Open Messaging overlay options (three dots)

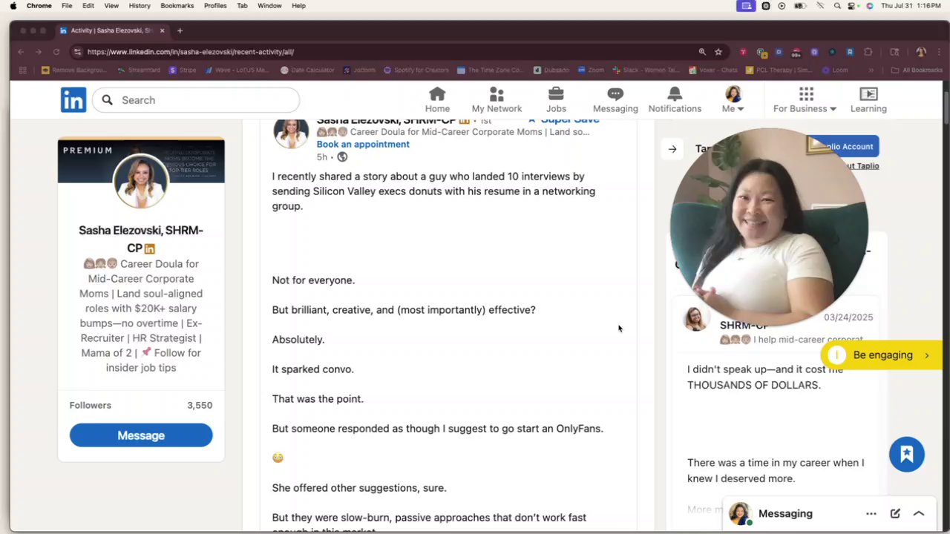click(871, 513)
